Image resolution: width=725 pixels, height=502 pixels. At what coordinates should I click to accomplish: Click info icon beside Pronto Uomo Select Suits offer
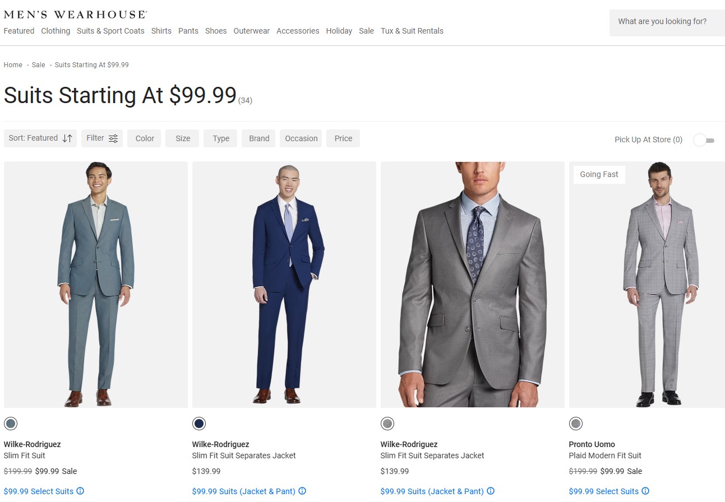tap(645, 491)
